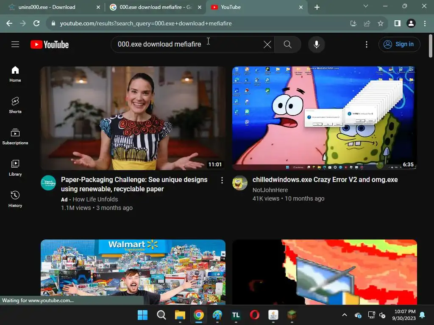This screenshot has width=434, height=325.
Task: Reload the page
Action: point(36,24)
